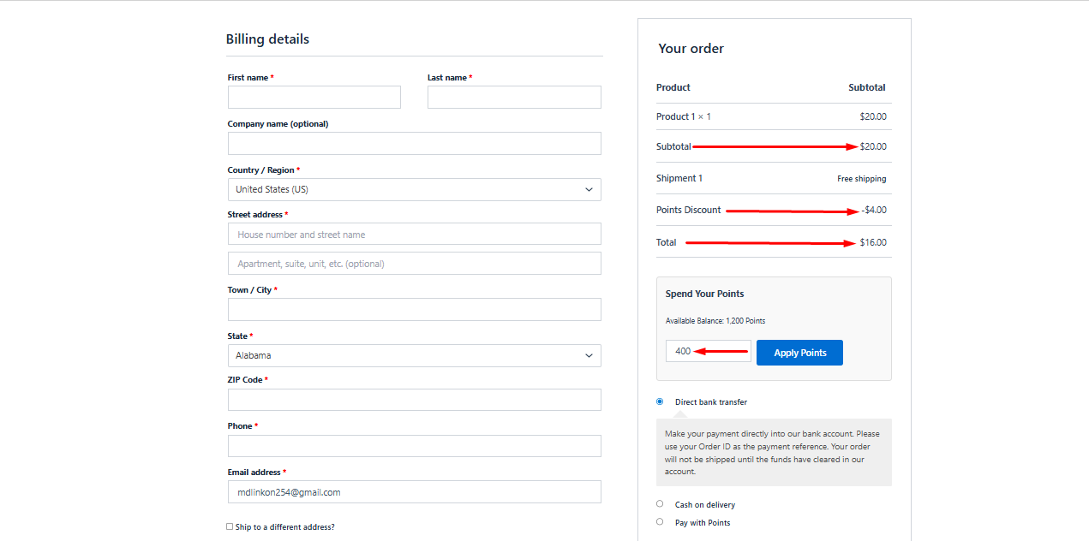Click the Billing details heading

(267, 39)
